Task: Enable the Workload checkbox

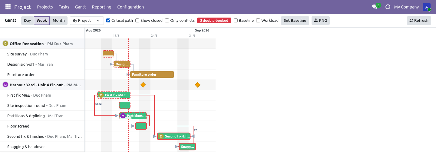Action: click(x=258, y=21)
